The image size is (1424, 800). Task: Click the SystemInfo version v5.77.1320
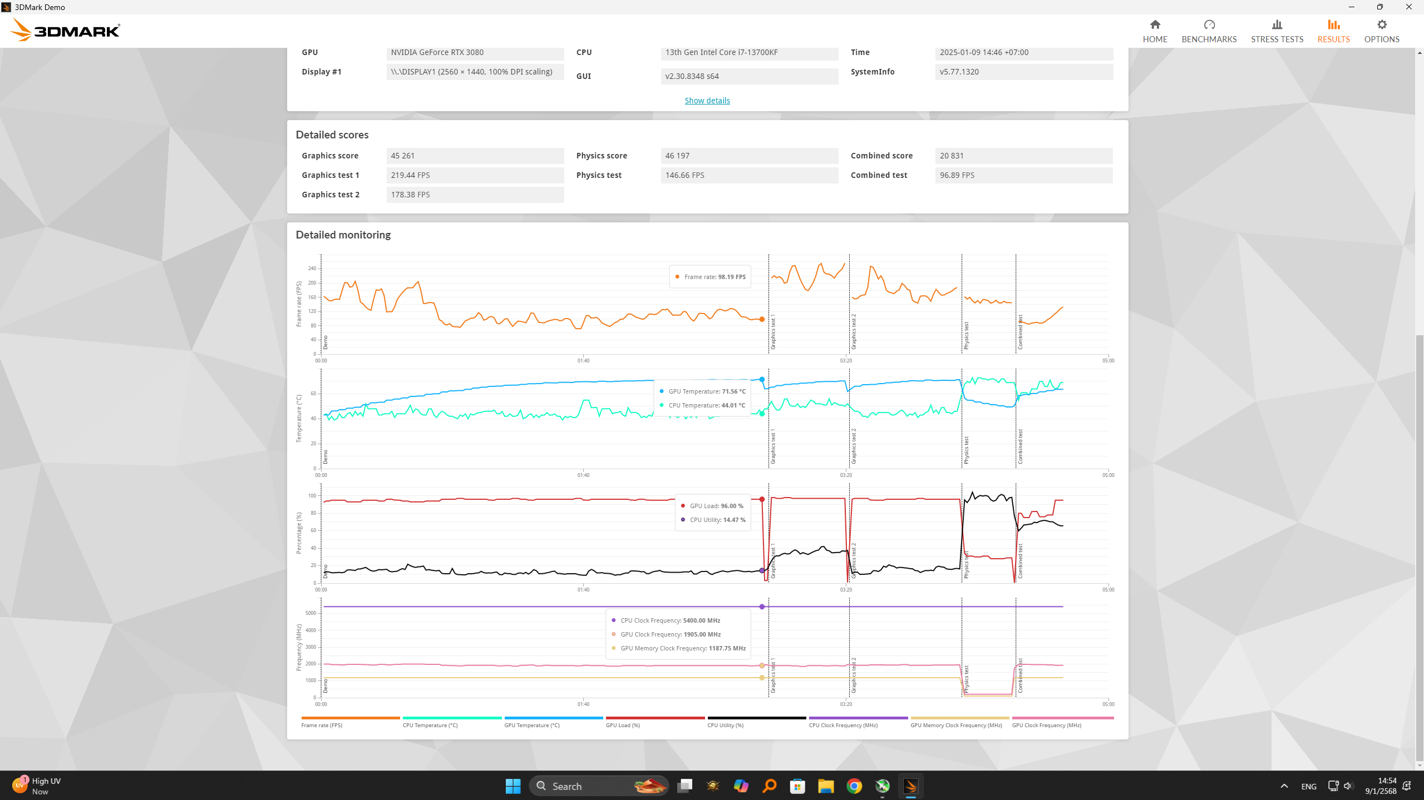(1023, 72)
